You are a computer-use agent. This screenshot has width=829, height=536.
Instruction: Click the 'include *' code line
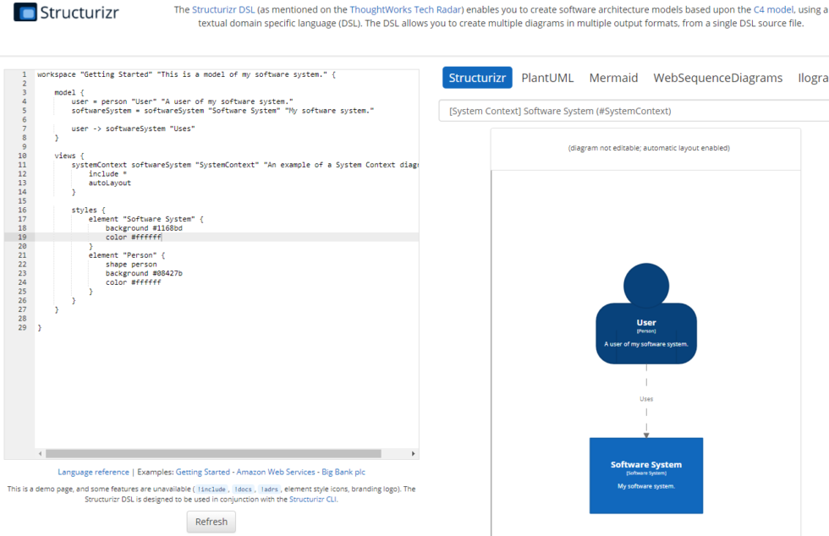click(x=107, y=174)
